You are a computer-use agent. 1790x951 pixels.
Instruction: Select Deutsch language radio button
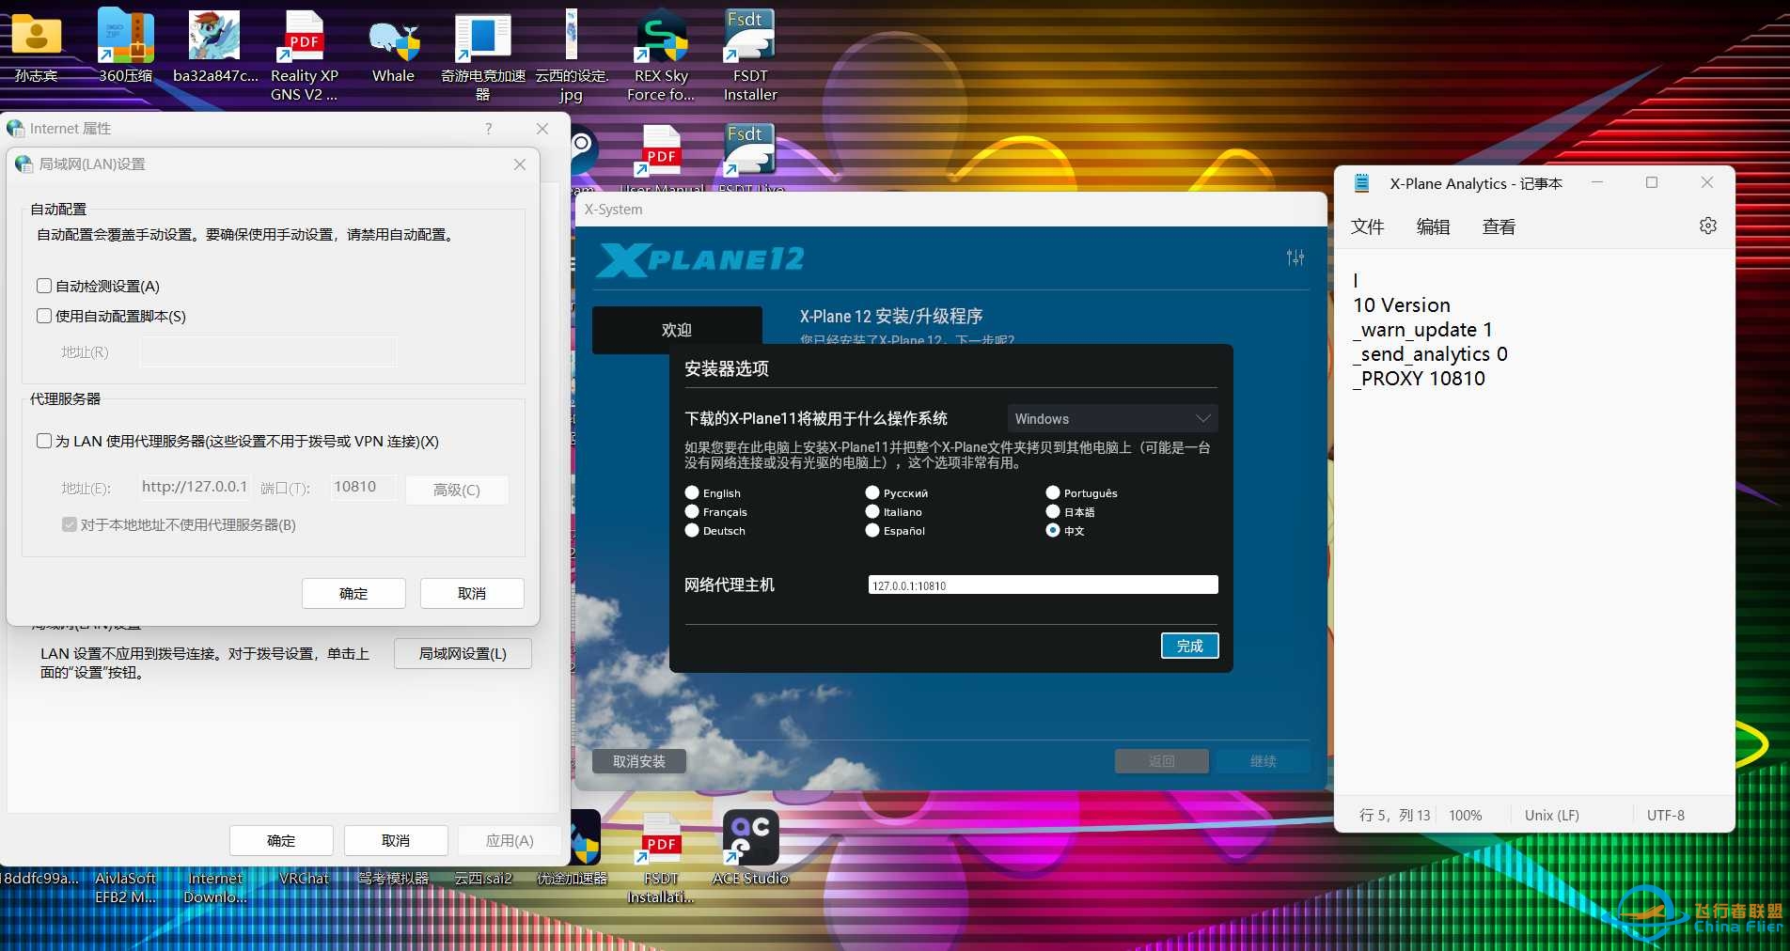692,530
